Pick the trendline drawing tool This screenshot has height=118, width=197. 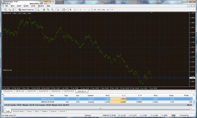pyautogui.click(x=89, y=10)
